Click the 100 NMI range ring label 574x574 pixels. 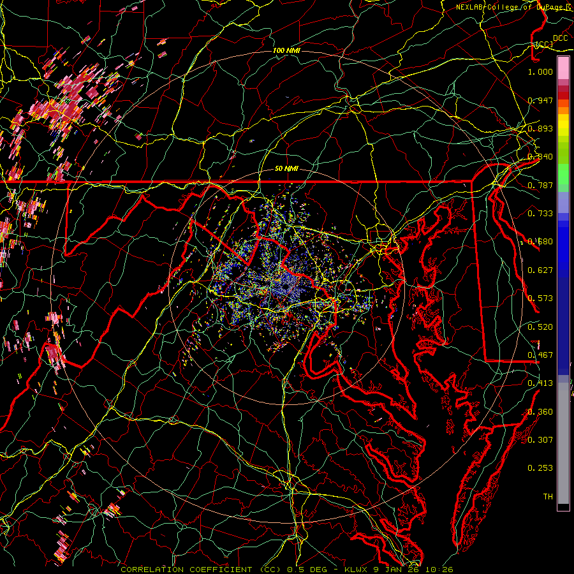click(x=286, y=50)
